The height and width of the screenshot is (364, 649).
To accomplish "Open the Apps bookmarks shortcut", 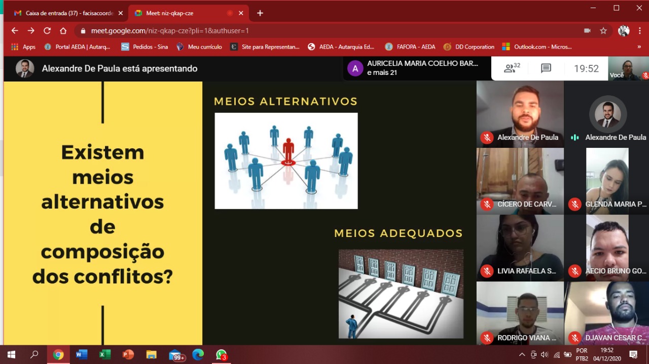I will pyautogui.click(x=23, y=47).
